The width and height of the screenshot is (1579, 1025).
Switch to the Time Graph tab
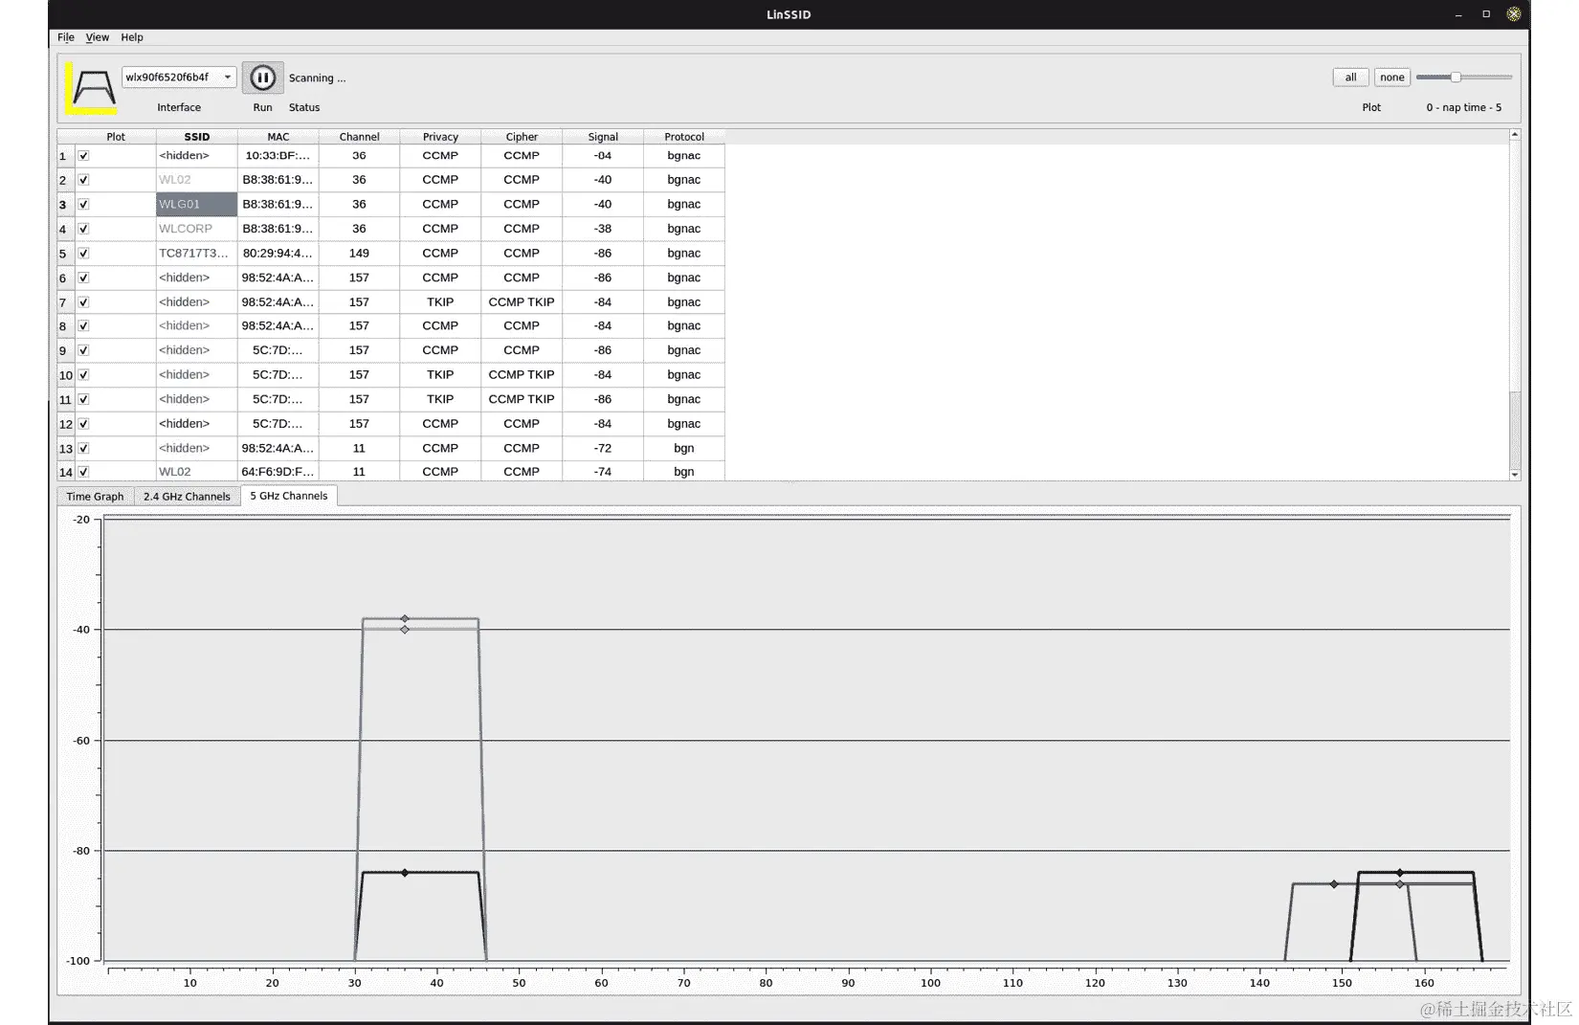point(95,496)
